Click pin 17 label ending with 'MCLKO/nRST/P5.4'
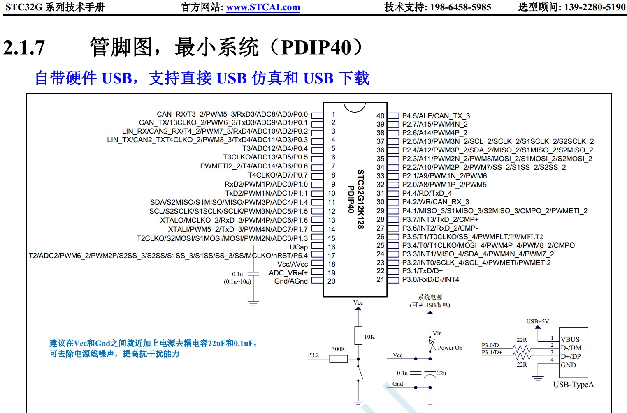Image resolution: width=627 pixels, height=413 pixels. point(168,256)
